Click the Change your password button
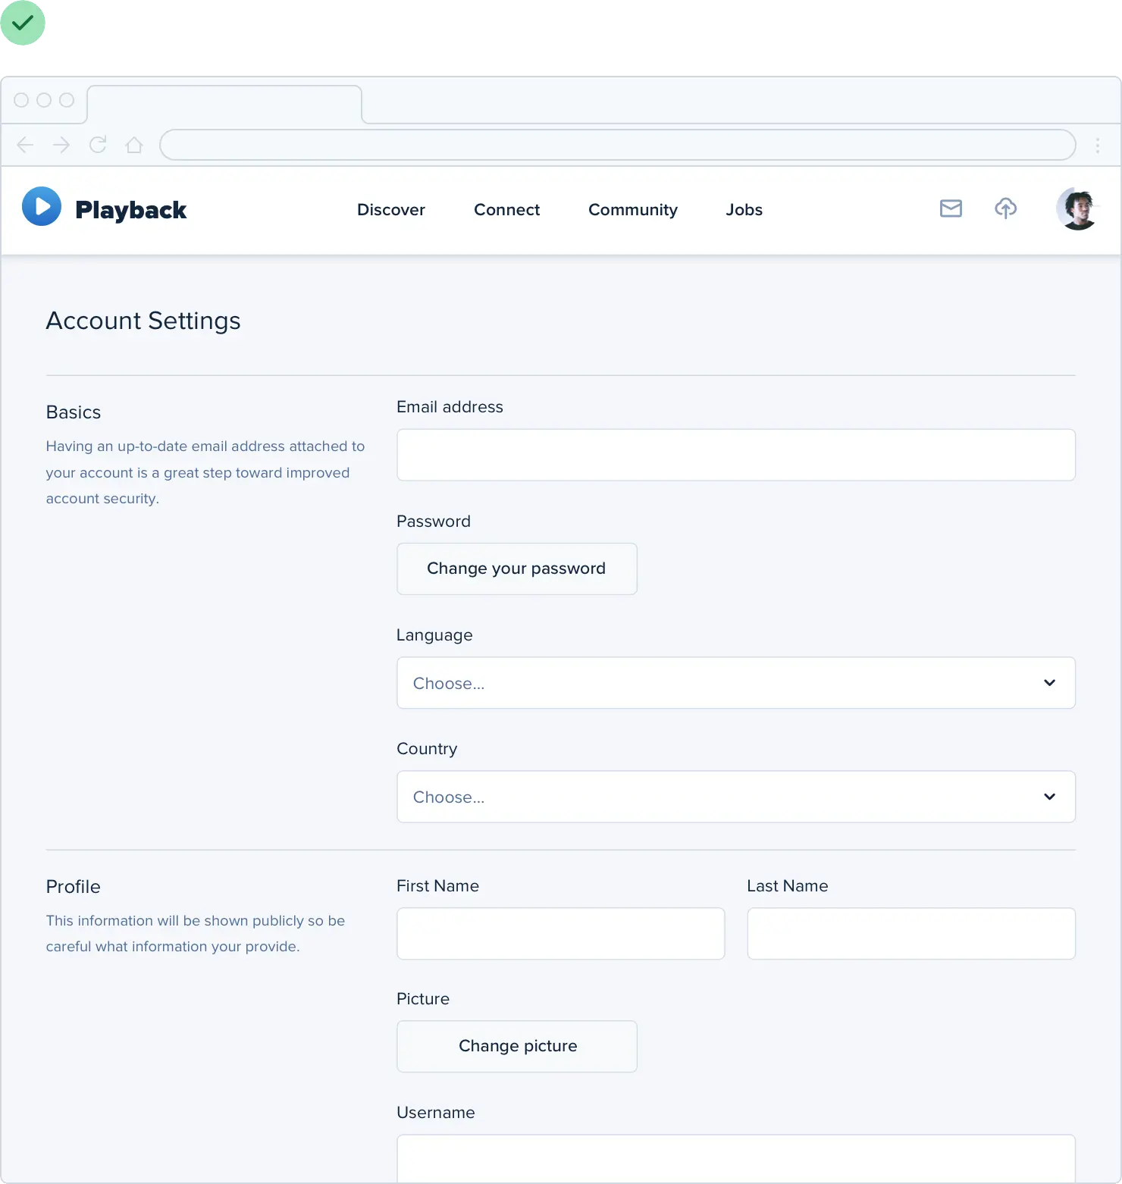The height and width of the screenshot is (1184, 1122). pyautogui.click(x=516, y=569)
